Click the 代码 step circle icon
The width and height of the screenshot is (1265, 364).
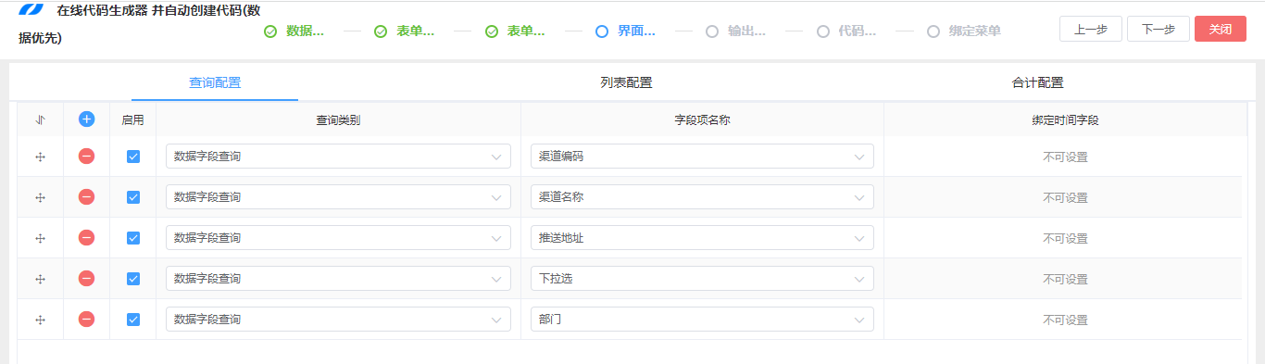(x=823, y=31)
